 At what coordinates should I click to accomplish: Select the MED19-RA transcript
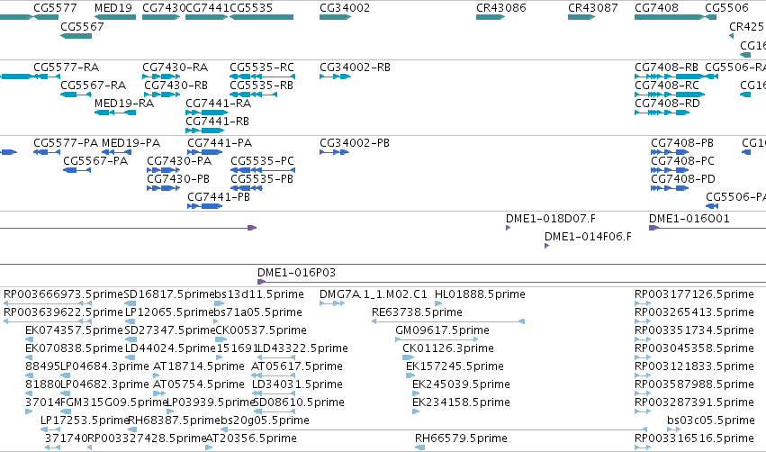[x=115, y=113]
